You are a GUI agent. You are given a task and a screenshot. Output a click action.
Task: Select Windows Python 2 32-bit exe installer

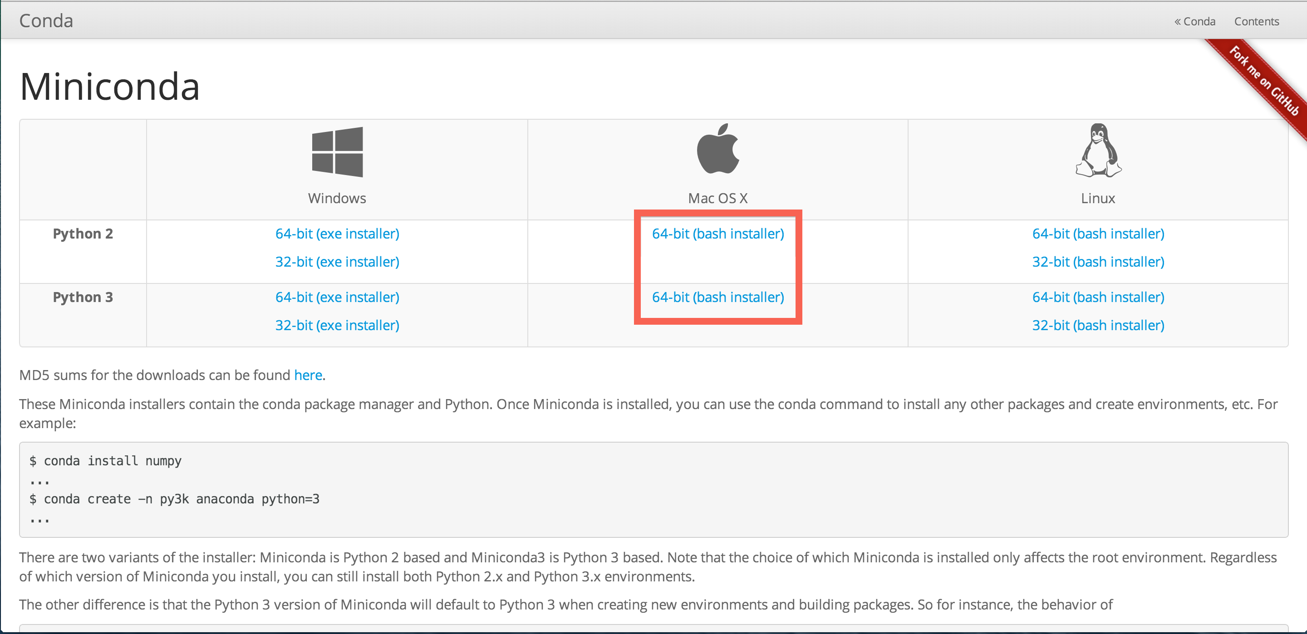coord(336,262)
